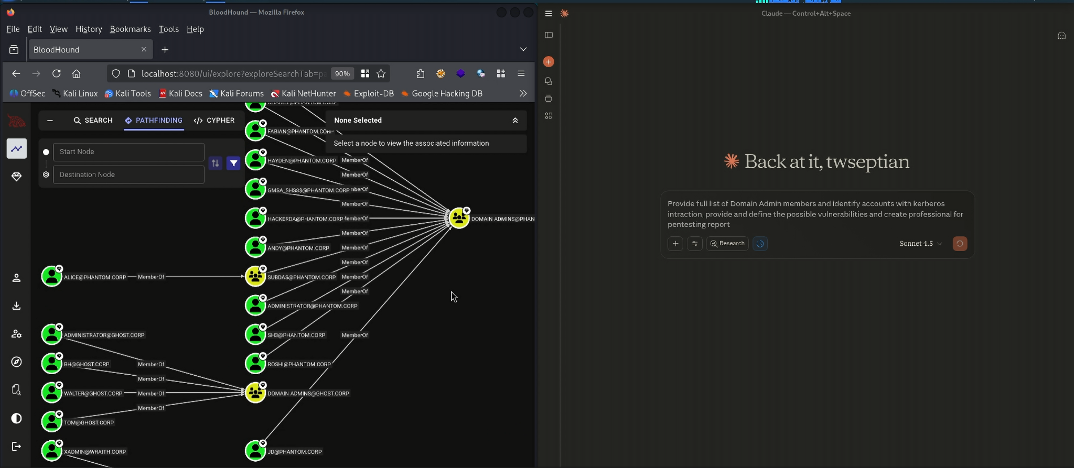This screenshot has height=468, width=1074.
Task: Click the Start Node input field
Action: [128, 152]
